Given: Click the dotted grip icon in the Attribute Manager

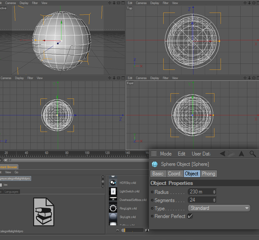Looking at the screenshot, I should (154, 154).
